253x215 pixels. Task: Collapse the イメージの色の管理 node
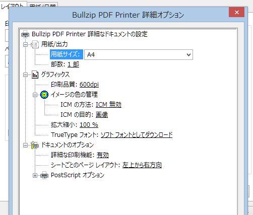coord(35,95)
